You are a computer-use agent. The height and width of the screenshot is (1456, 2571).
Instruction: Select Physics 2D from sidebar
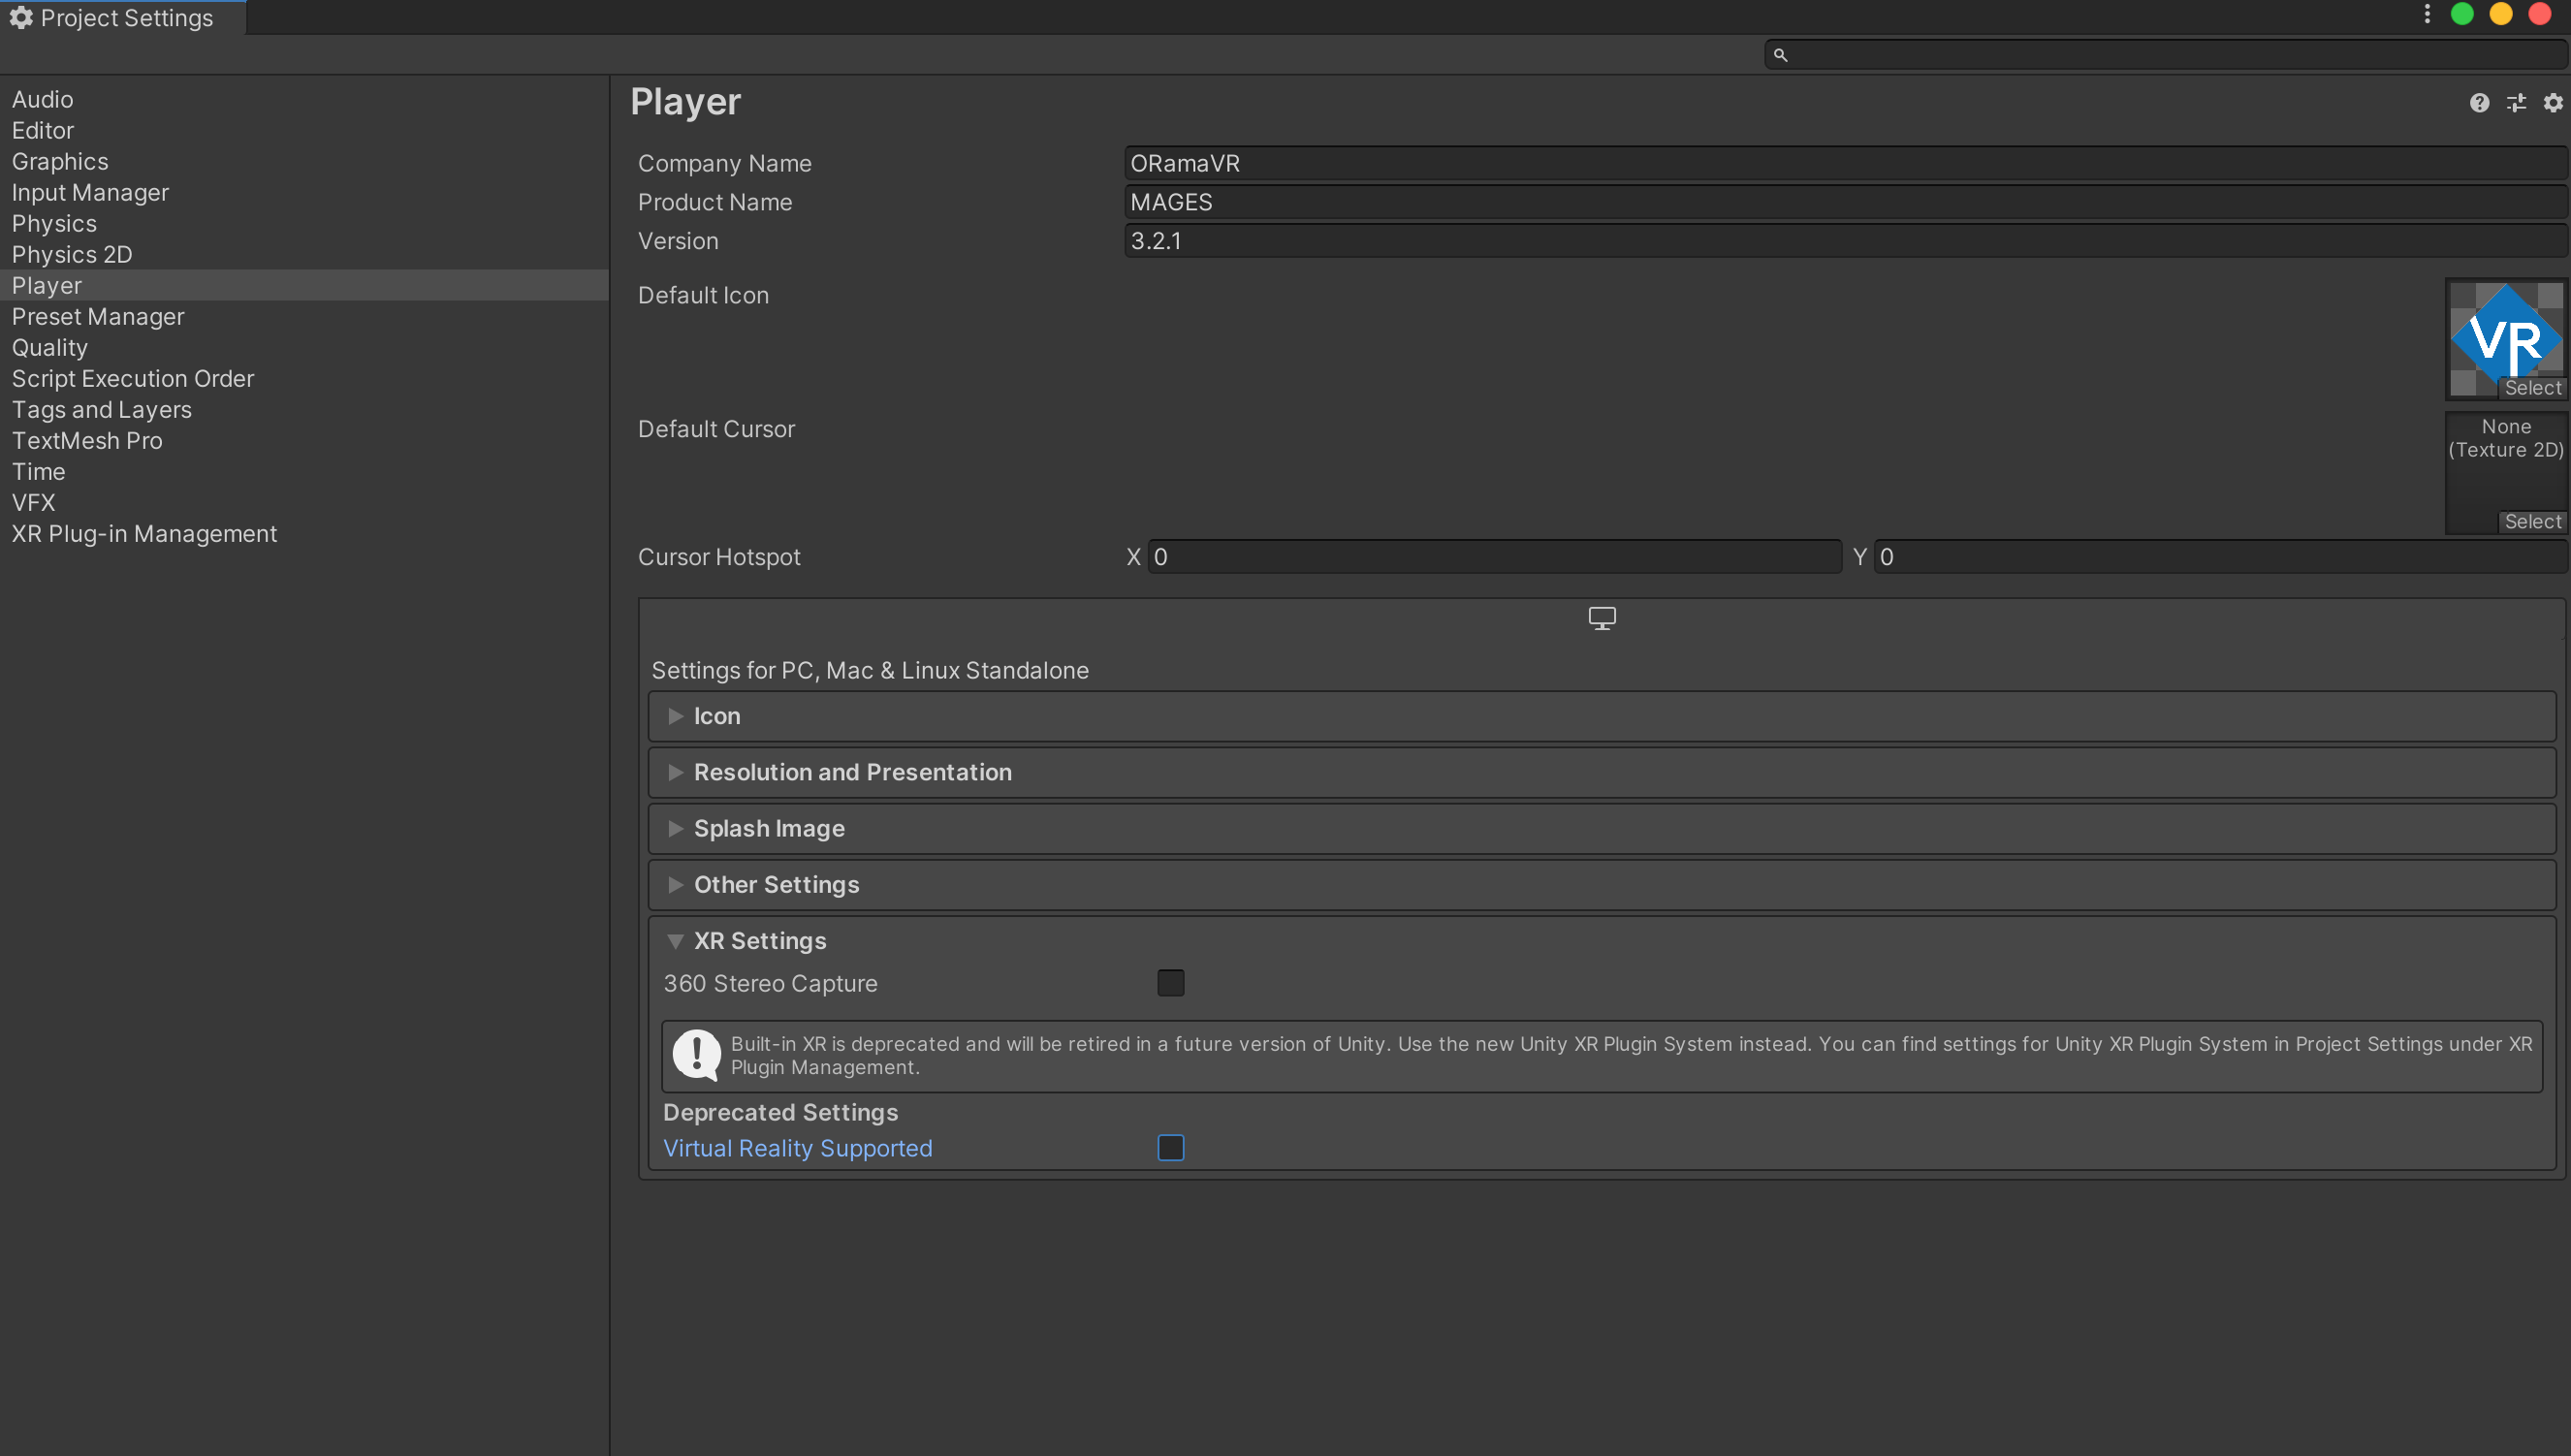[x=73, y=254]
